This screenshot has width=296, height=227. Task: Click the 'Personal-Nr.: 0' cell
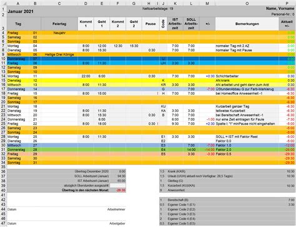pos(283,14)
